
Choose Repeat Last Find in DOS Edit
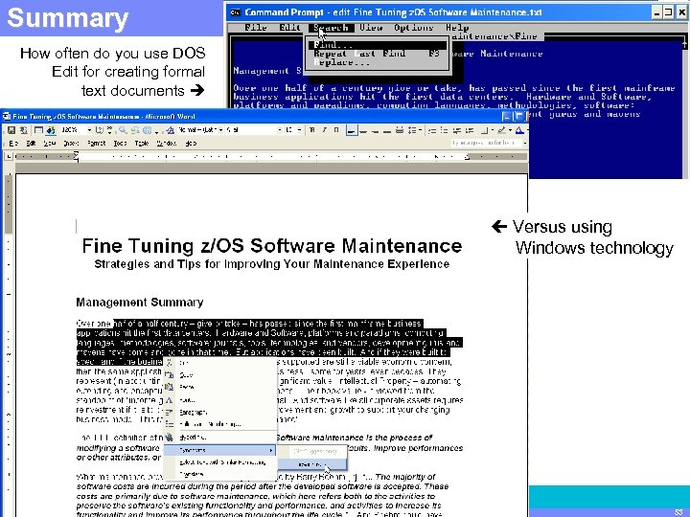pos(378,54)
